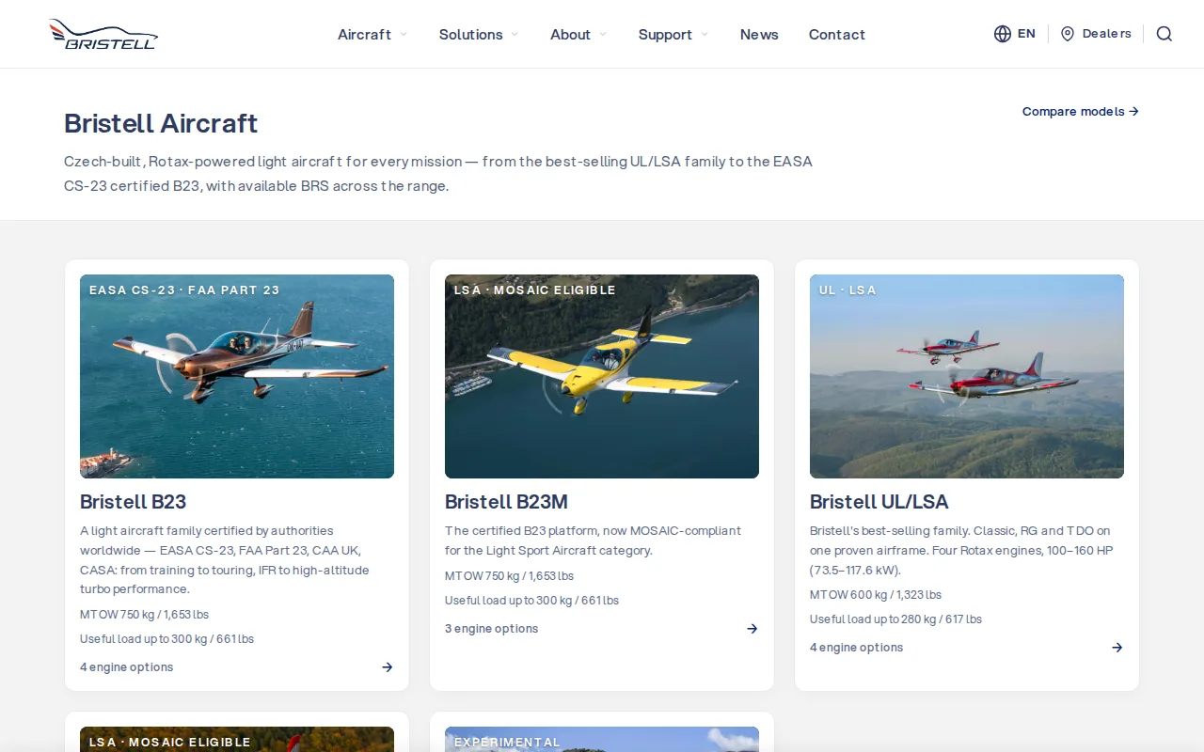The image size is (1204, 752).
Task: Open the Aircraft navigation item
Action: click(x=364, y=35)
